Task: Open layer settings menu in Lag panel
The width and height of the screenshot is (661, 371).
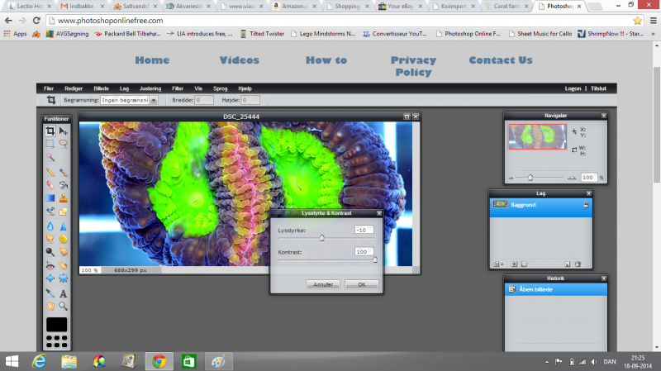Action: (x=498, y=264)
